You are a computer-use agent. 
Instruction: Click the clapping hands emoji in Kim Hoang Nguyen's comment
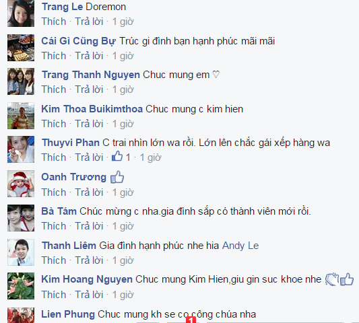pos(332,279)
